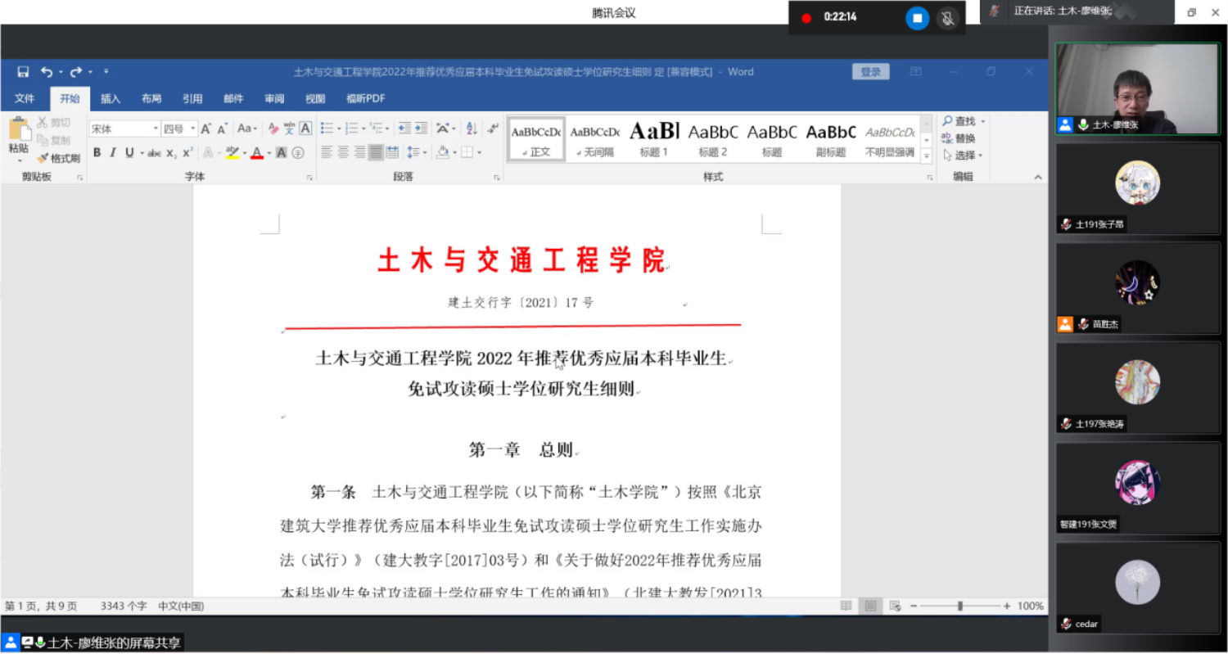Apply center paragraph alignment
Viewport: 1228px width, 654px height.
(343, 152)
